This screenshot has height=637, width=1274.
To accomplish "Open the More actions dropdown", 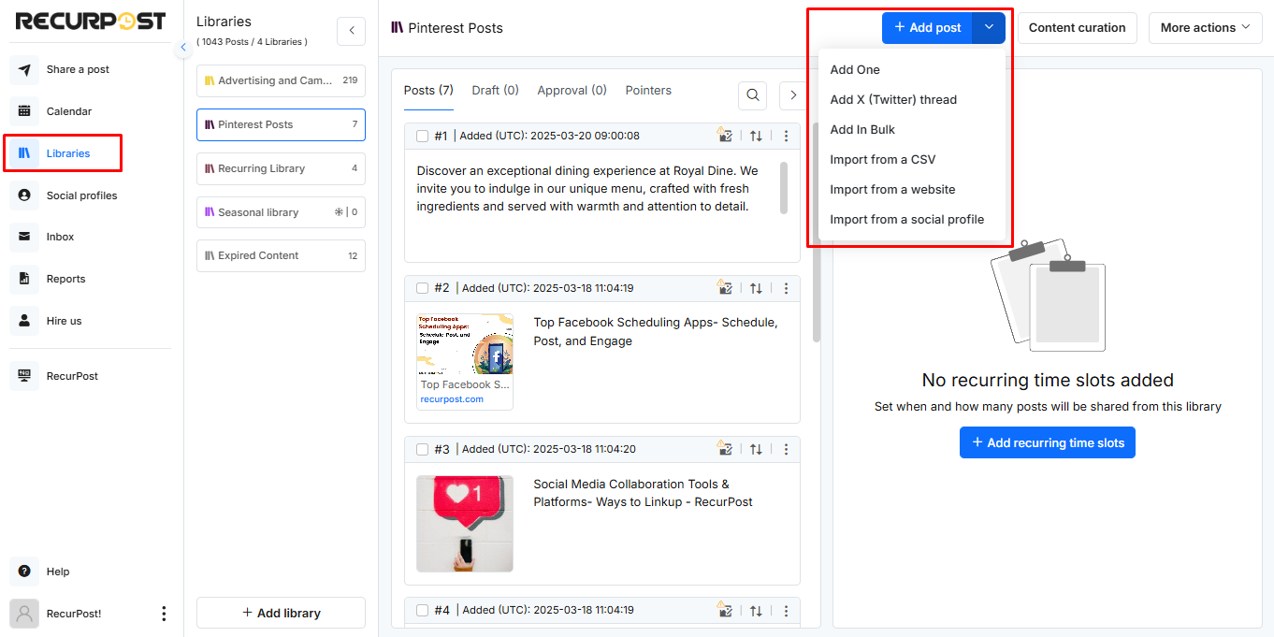I will tap(1205, 27).
